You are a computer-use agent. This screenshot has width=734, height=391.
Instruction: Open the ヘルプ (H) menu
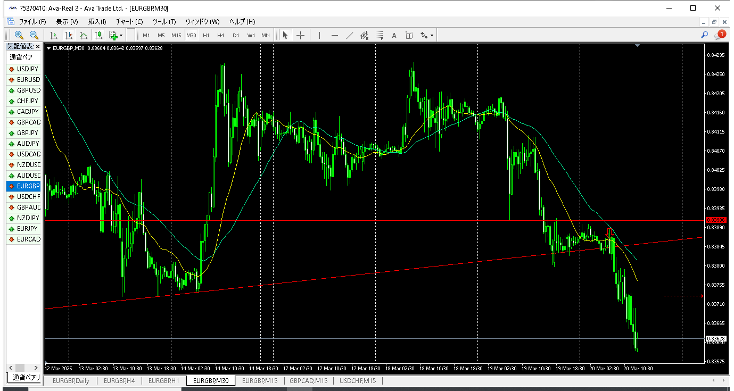coord(242,22)
